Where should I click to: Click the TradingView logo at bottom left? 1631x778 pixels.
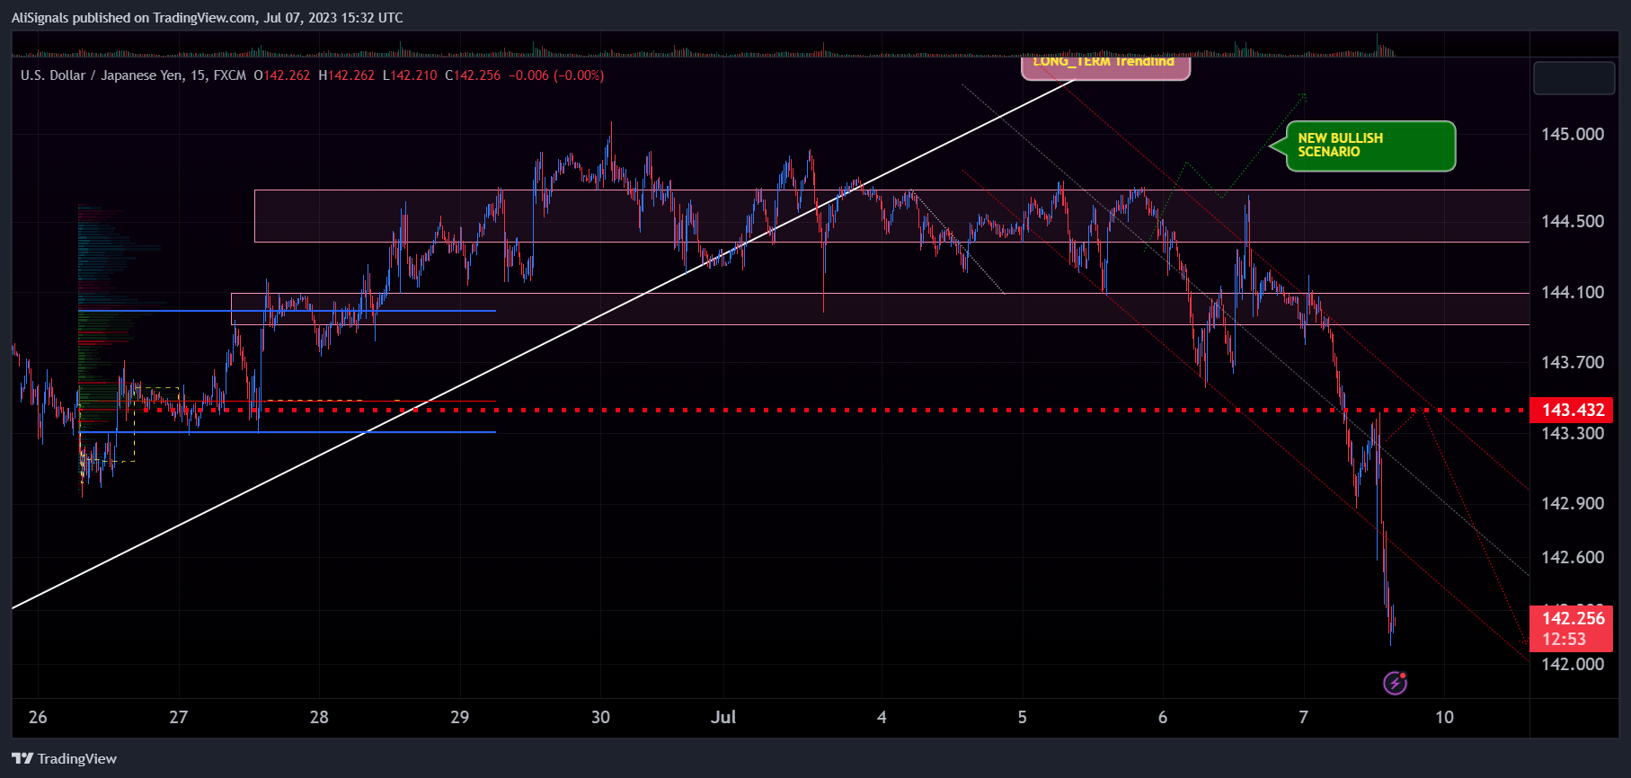pos(64,759)
